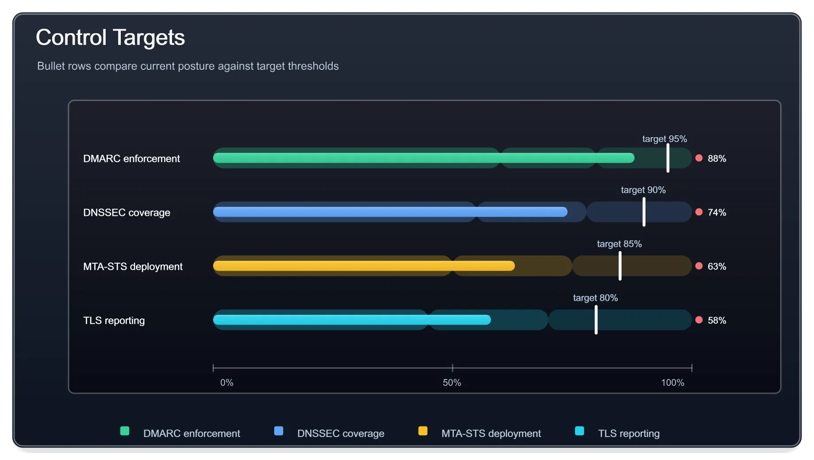This screenshot has width=814, height=460.
Task: Click the 'Bullet rows compare current posture' subtitle
Action: tap(188, 66)
